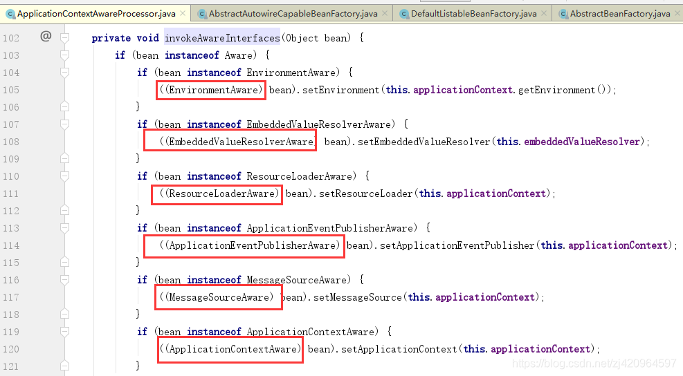The width and height of the screenshot is (683, 376).
Task: Click line number 105 in gutter
Action: tap(11, 90)
